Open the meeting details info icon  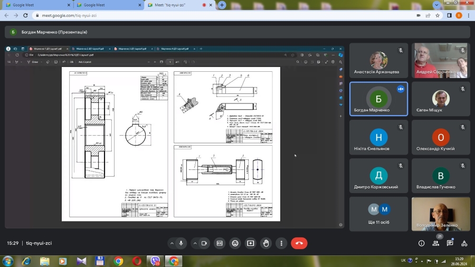pyautogui.click(x=421, y=243)
